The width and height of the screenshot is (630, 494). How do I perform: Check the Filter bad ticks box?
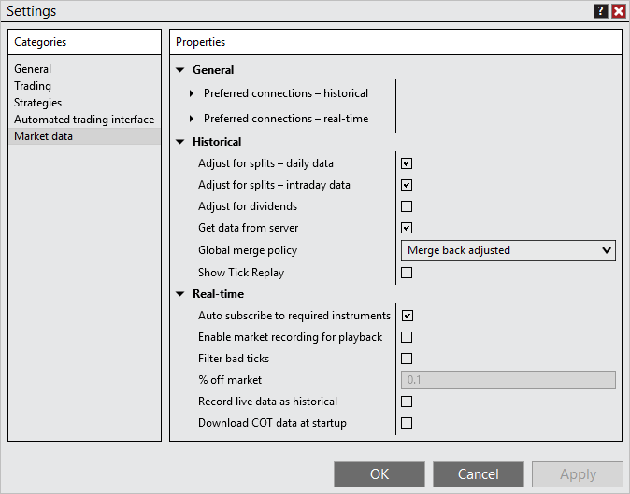pyautogui.click(x=407, y=359)
